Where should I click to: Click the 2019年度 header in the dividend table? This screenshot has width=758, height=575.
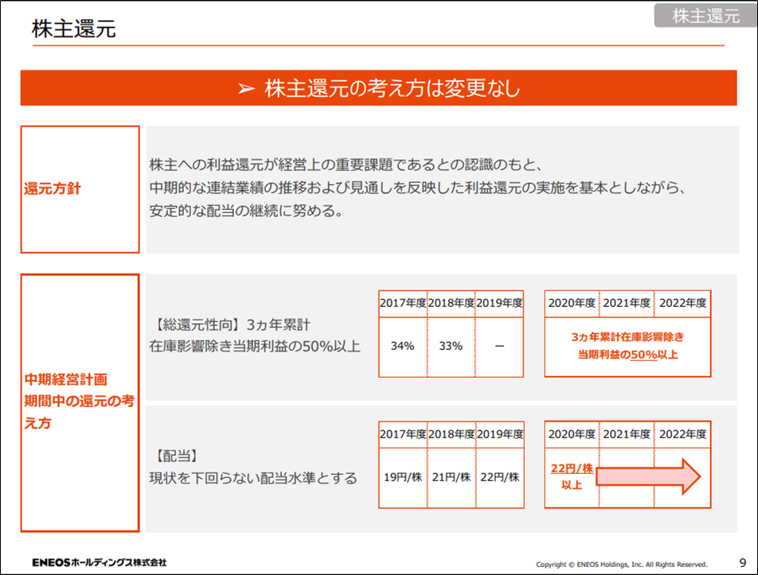coord(500,434)
